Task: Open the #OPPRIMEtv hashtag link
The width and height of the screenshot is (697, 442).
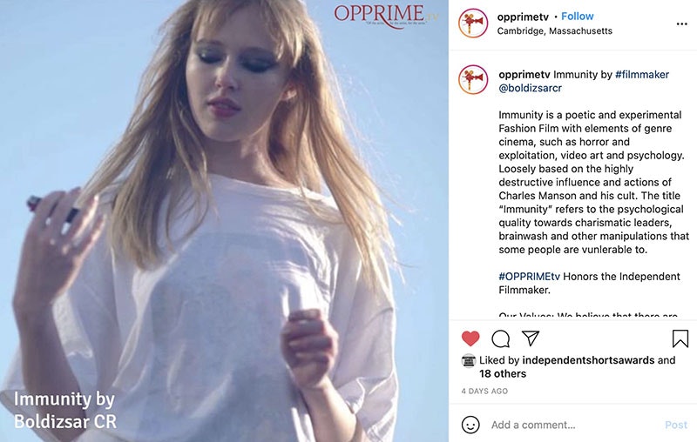Action: (529, 277)
